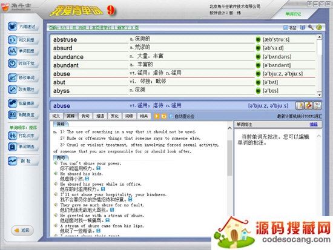The image size is (333, 250).
Task: Select the word absurd in list
Action: tap(62, 48)
